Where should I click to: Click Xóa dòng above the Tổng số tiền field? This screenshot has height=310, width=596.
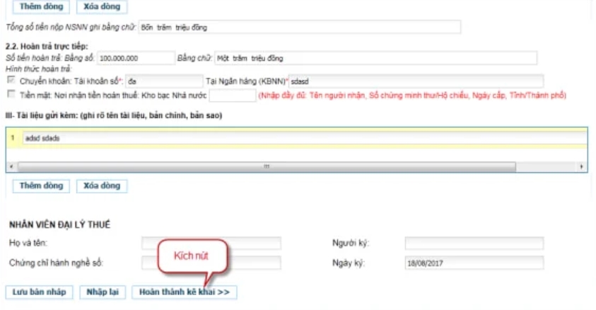[101, 8]
